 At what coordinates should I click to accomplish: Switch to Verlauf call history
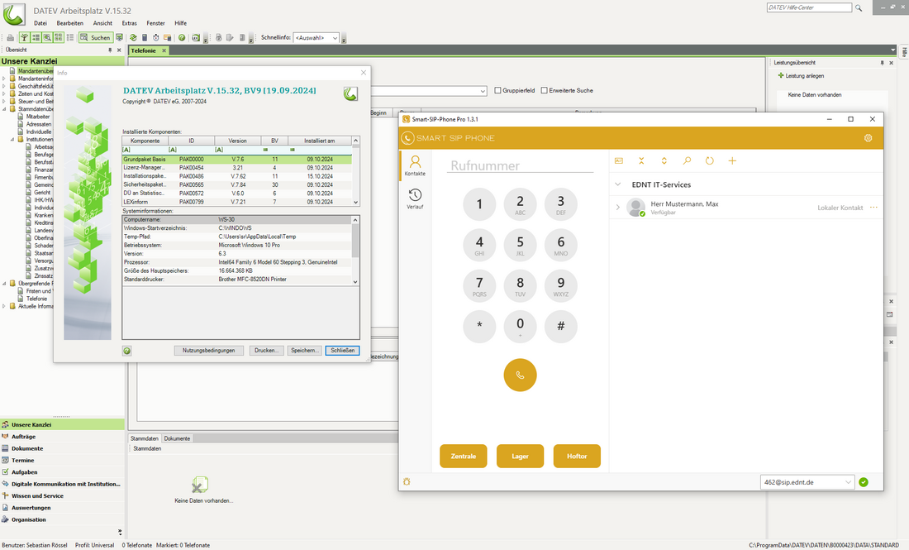[x=415, y=198]
